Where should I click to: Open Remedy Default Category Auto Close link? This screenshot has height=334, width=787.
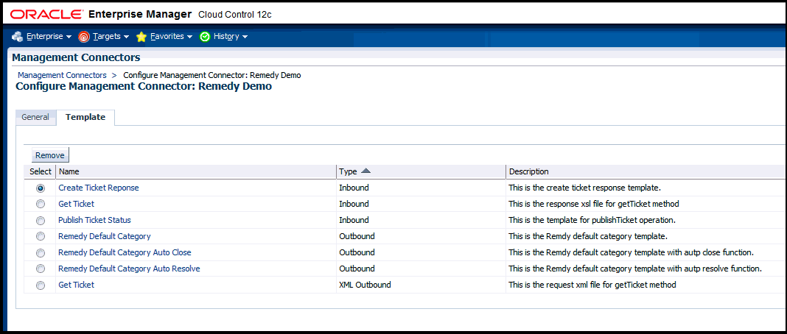[125, 252]
